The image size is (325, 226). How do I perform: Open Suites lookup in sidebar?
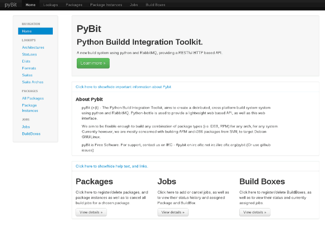tap(27, 75)
